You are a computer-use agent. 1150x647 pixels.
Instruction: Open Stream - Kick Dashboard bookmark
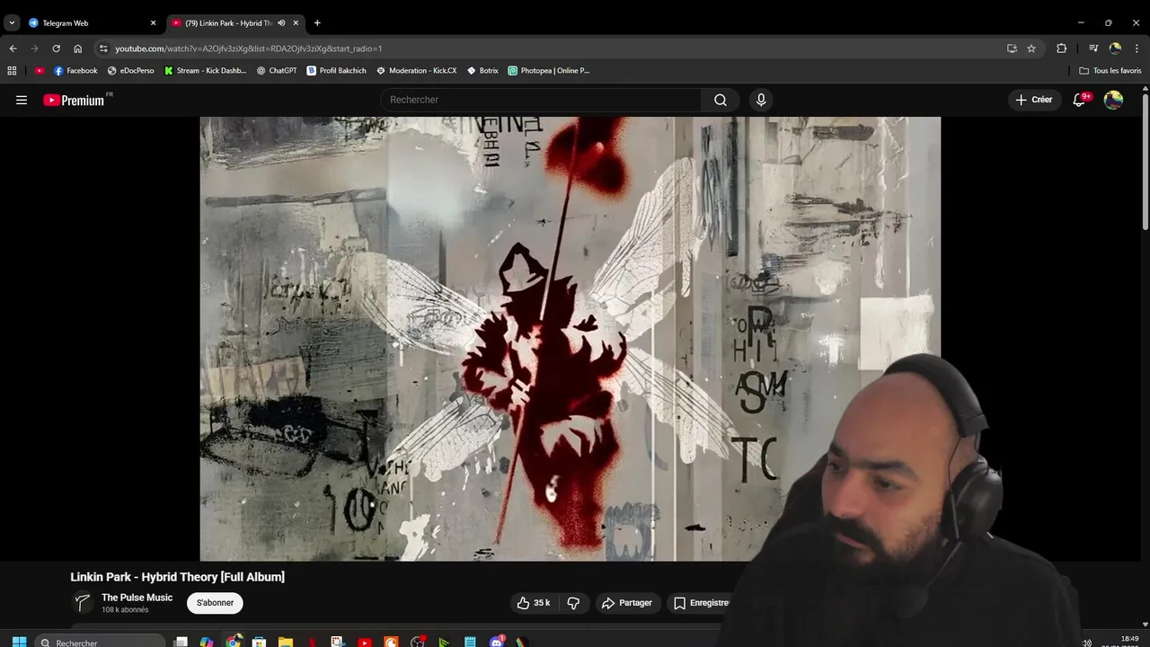pyautogui.click(x=205, y=70)
